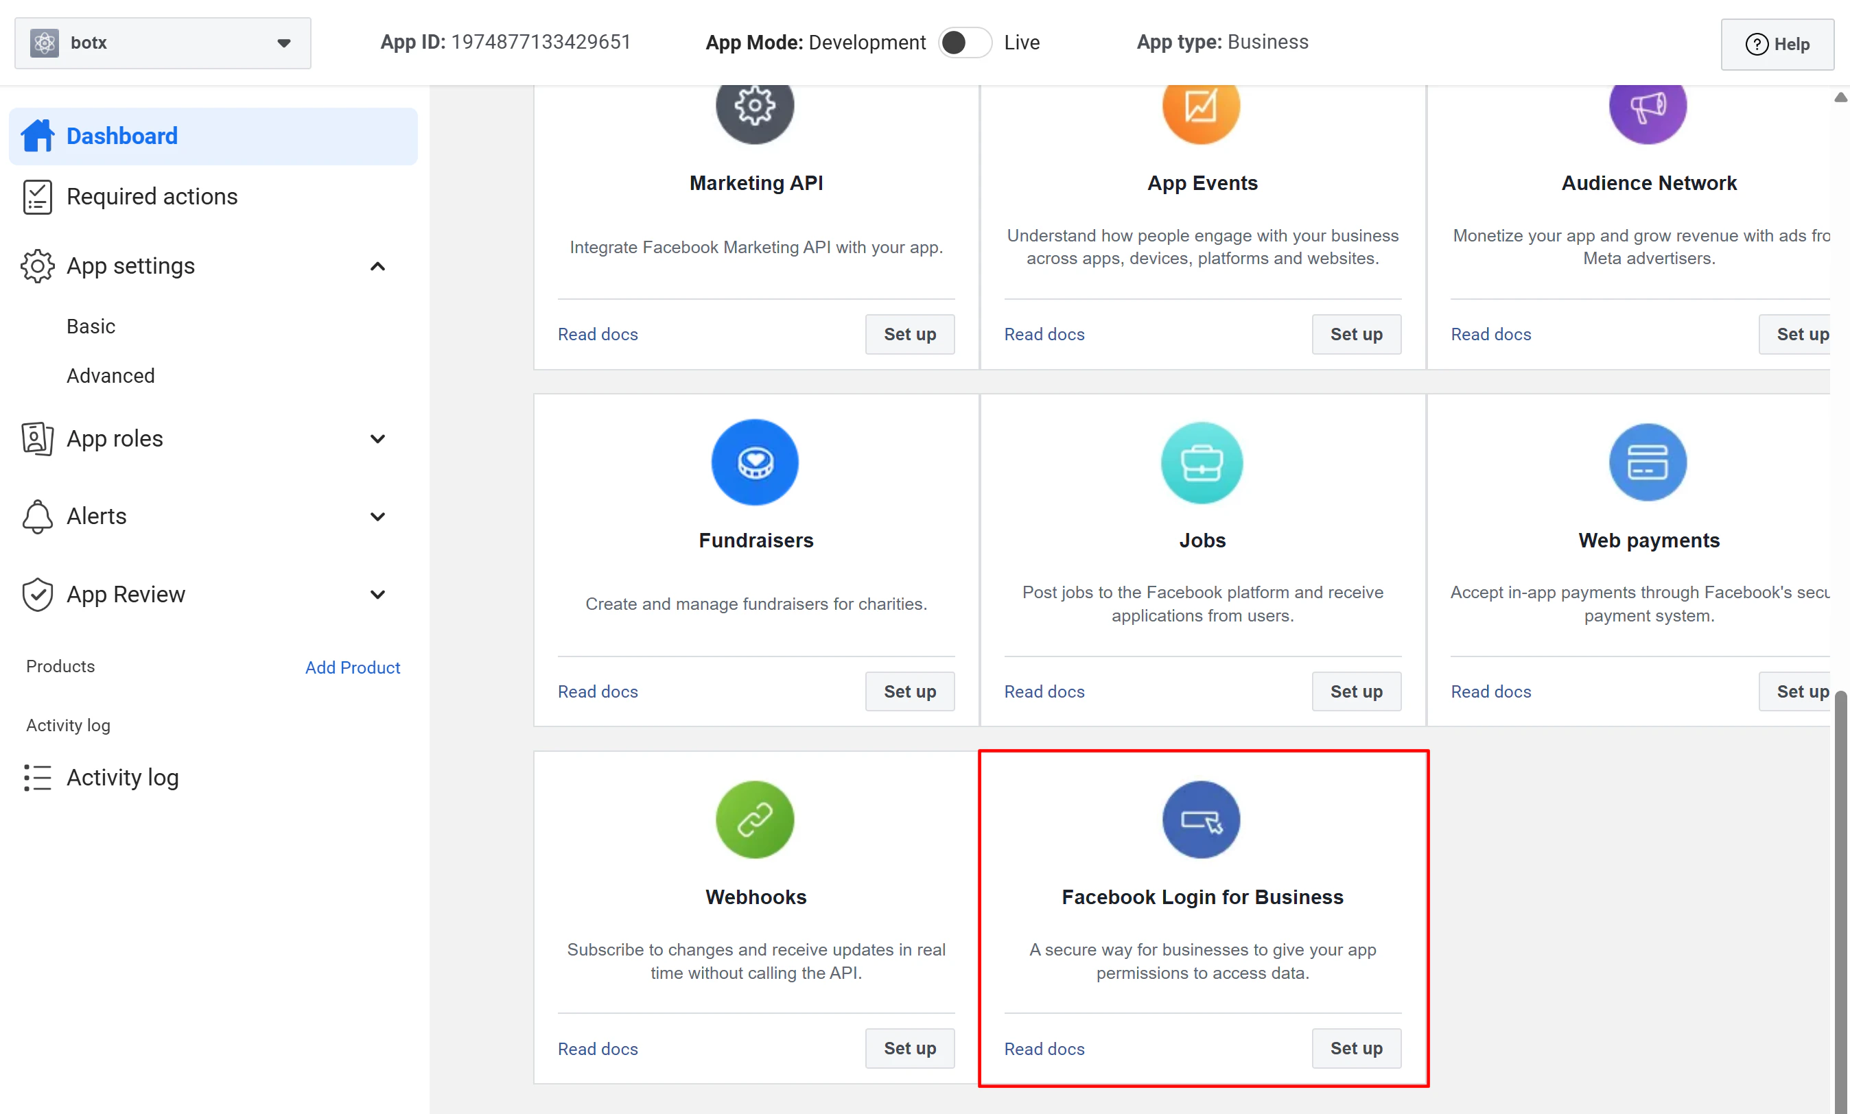Read docs for App Events
1850x1114 pixels.
[1044, 334]
